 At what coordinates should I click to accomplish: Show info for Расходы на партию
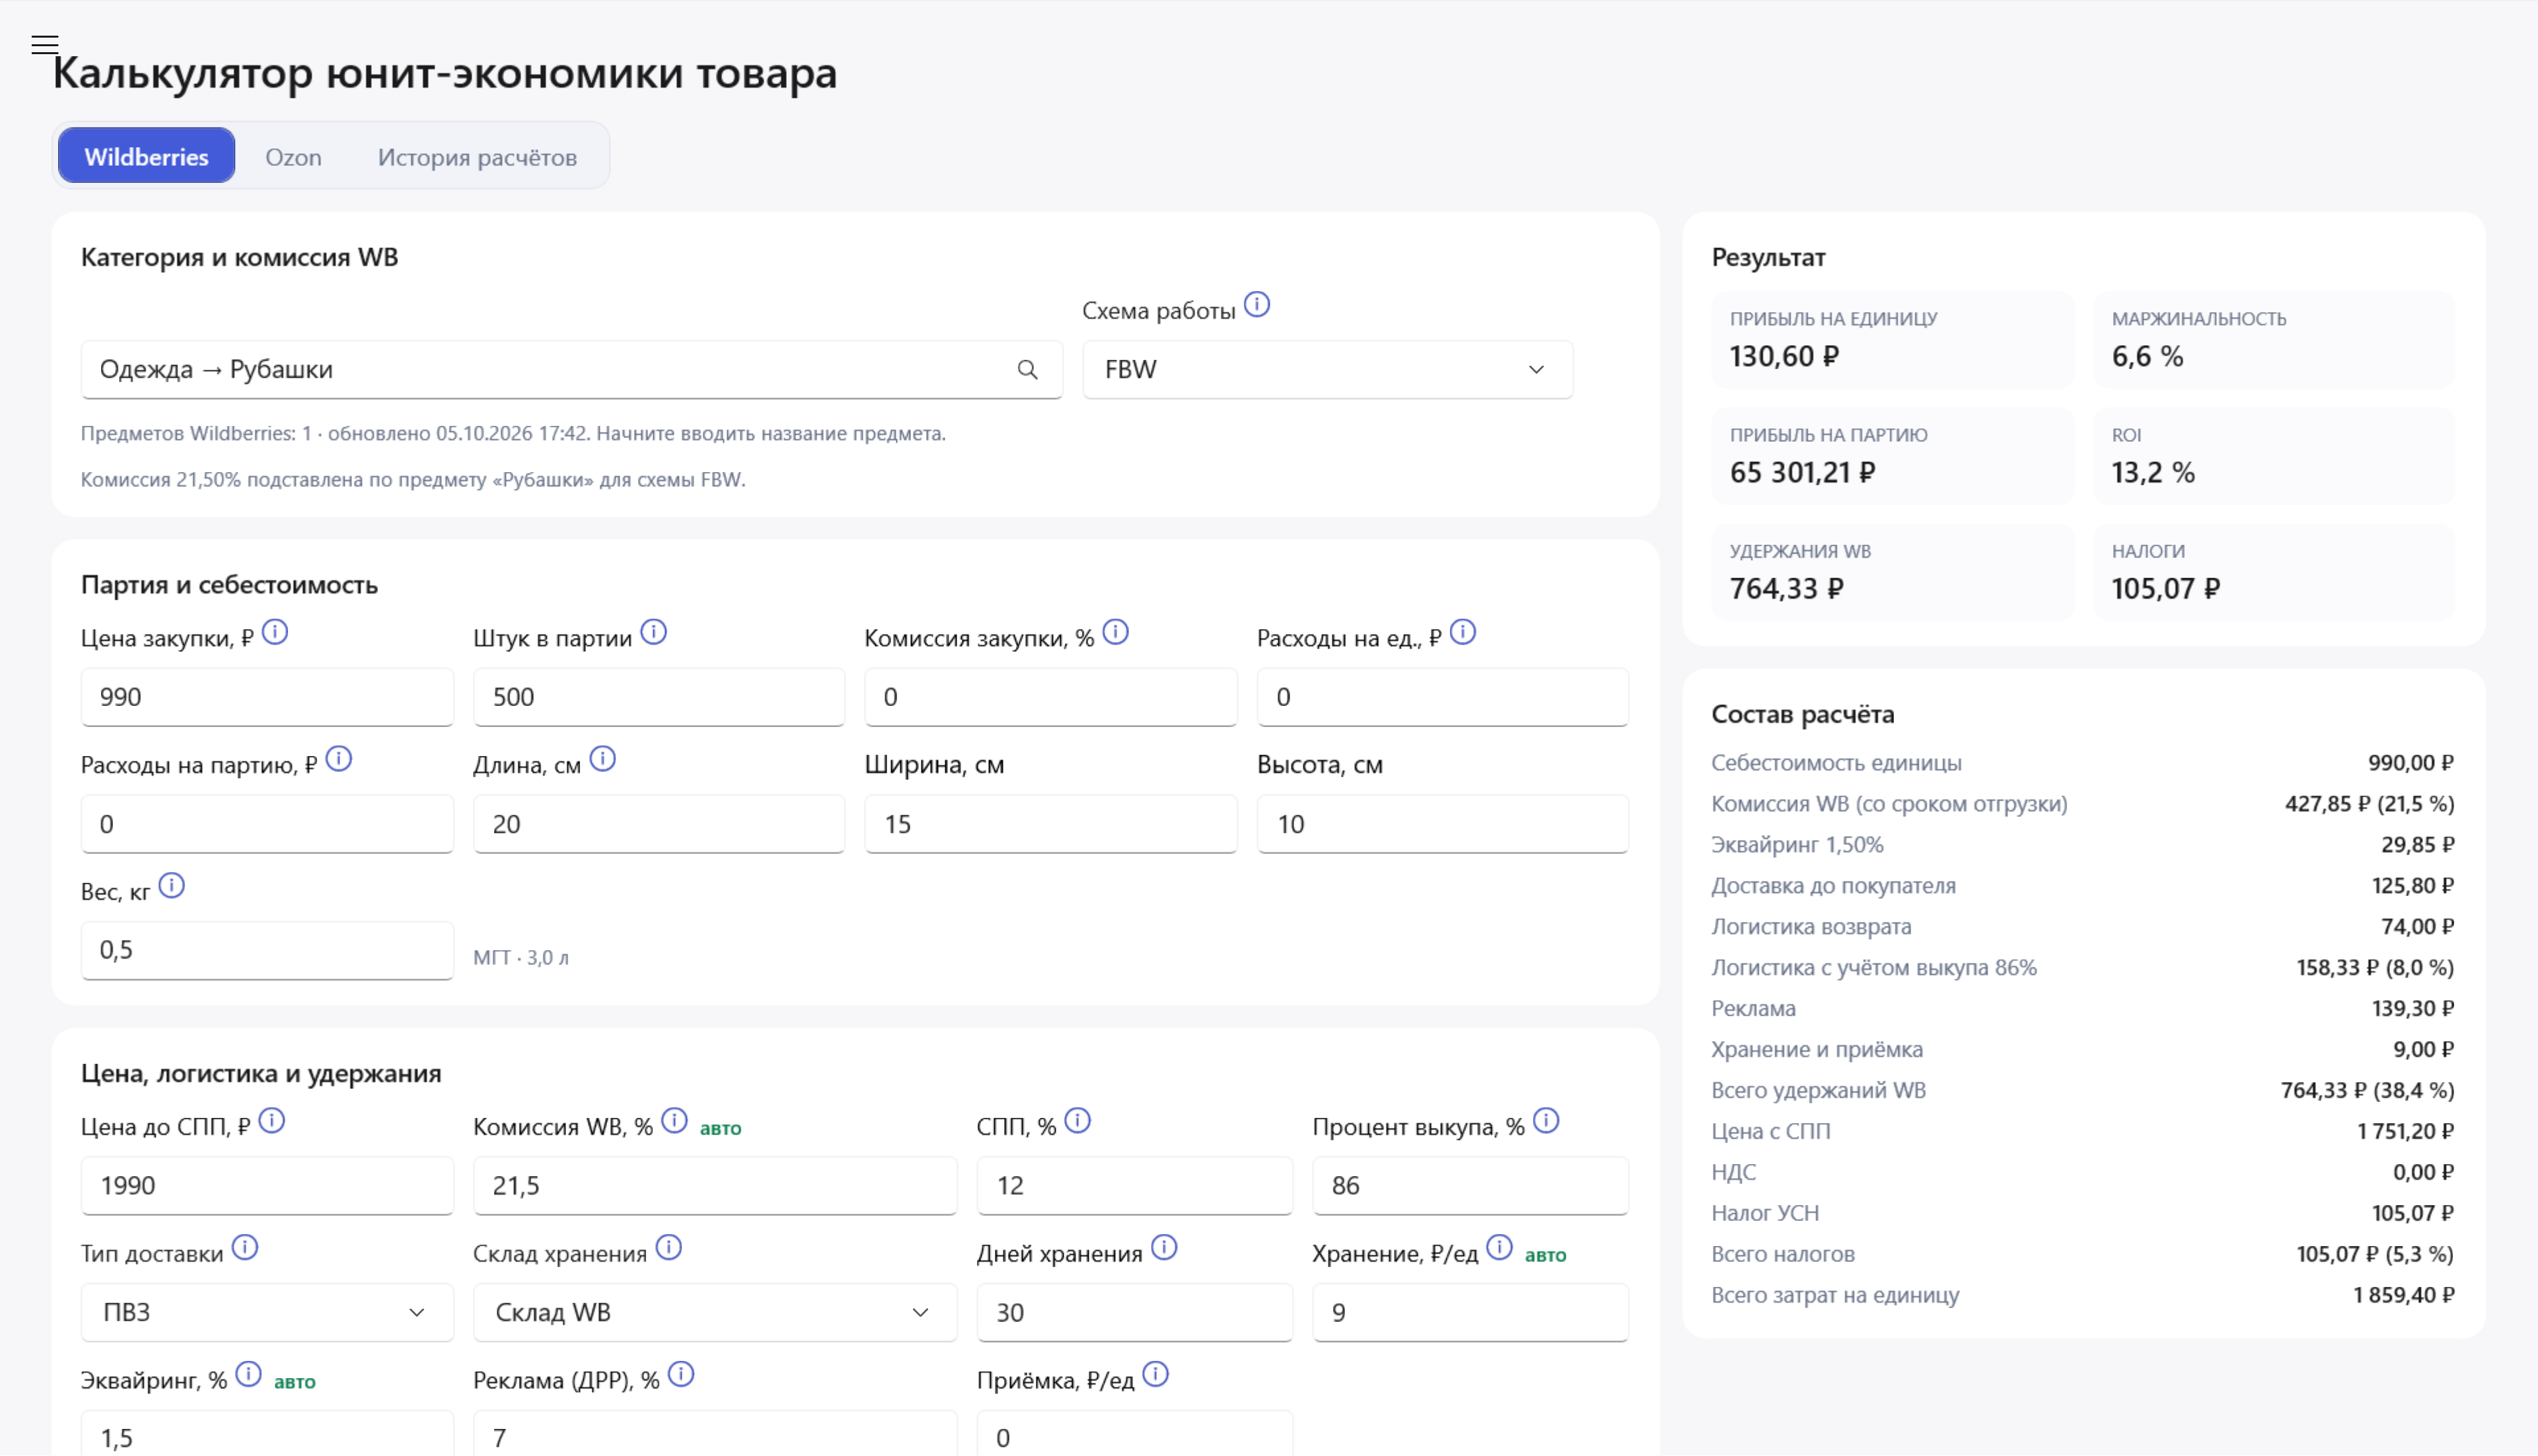tap(339, 759)
